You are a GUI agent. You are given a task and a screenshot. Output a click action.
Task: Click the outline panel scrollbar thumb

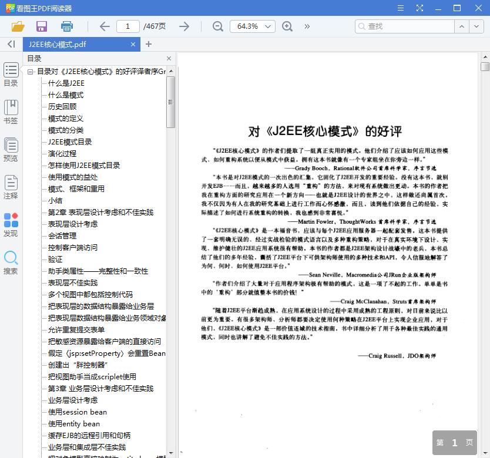170,102
